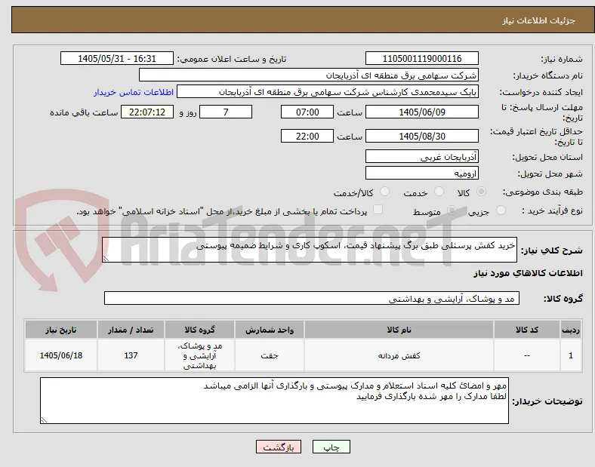The height and width of the screenshot is (467, 595).
Task: Click the remaining days field showing 7
Action: coord(226,112)
